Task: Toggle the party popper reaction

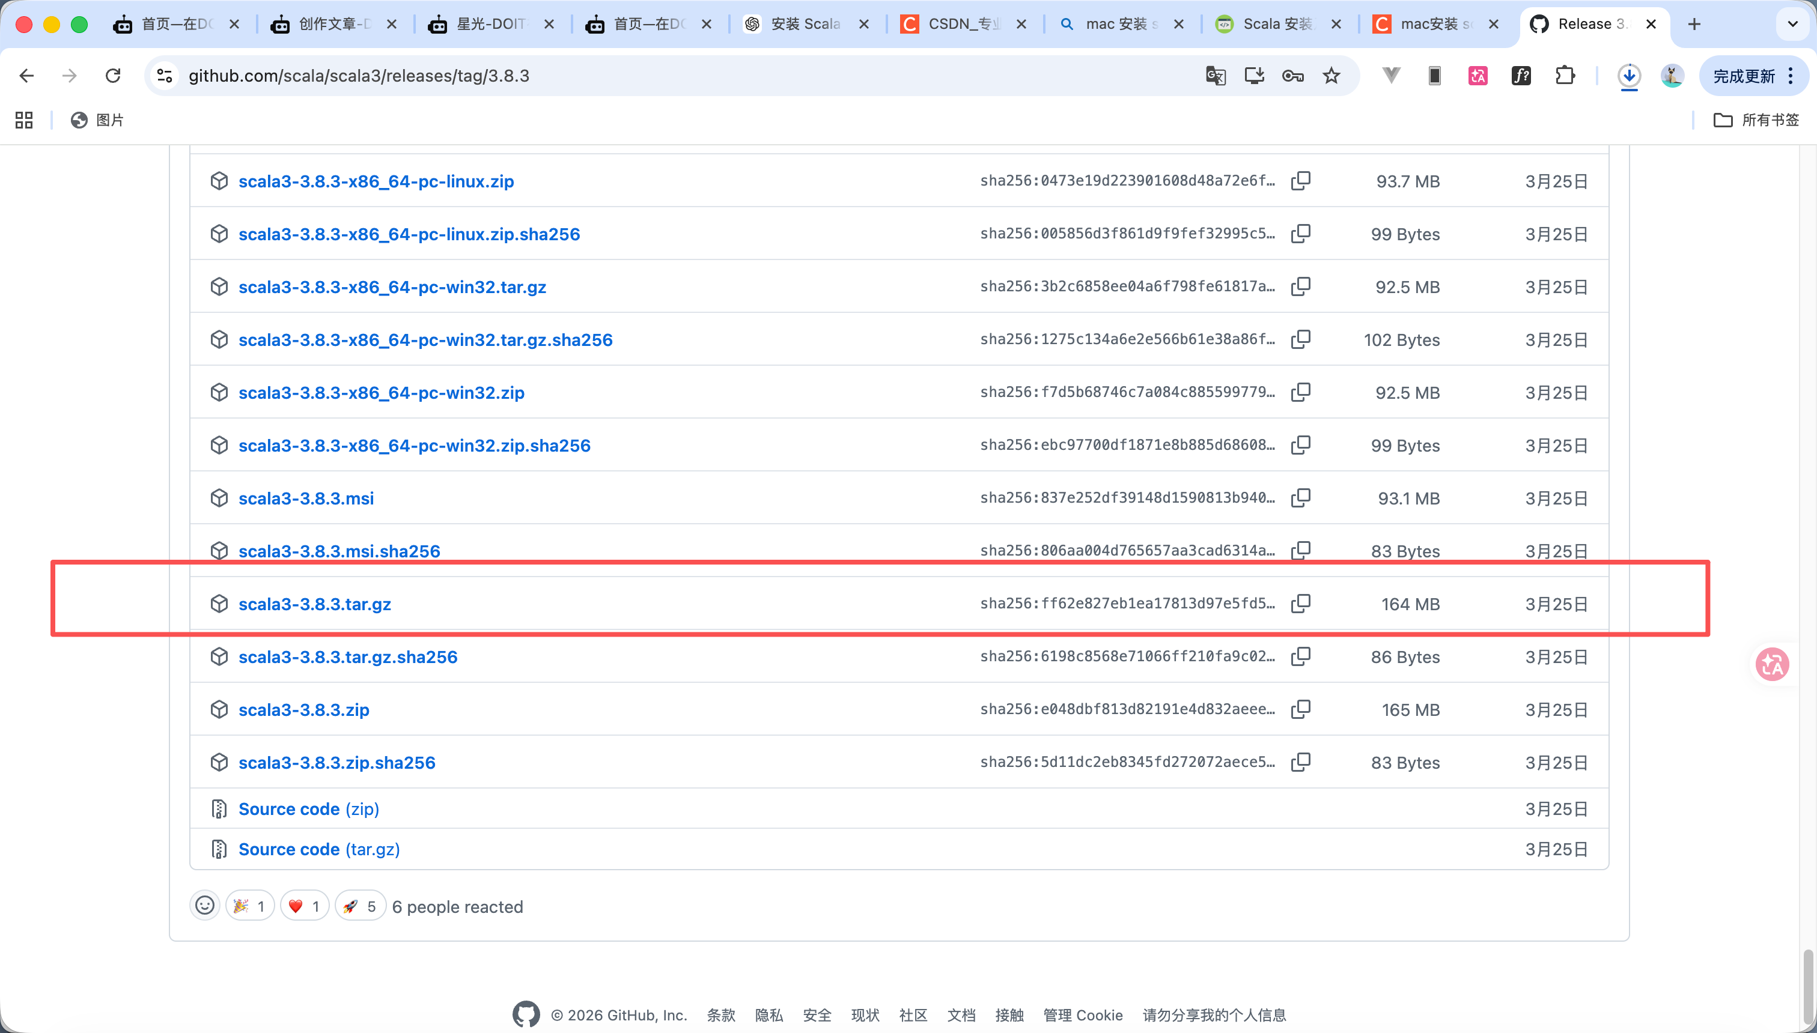Action: coord(250,906)
